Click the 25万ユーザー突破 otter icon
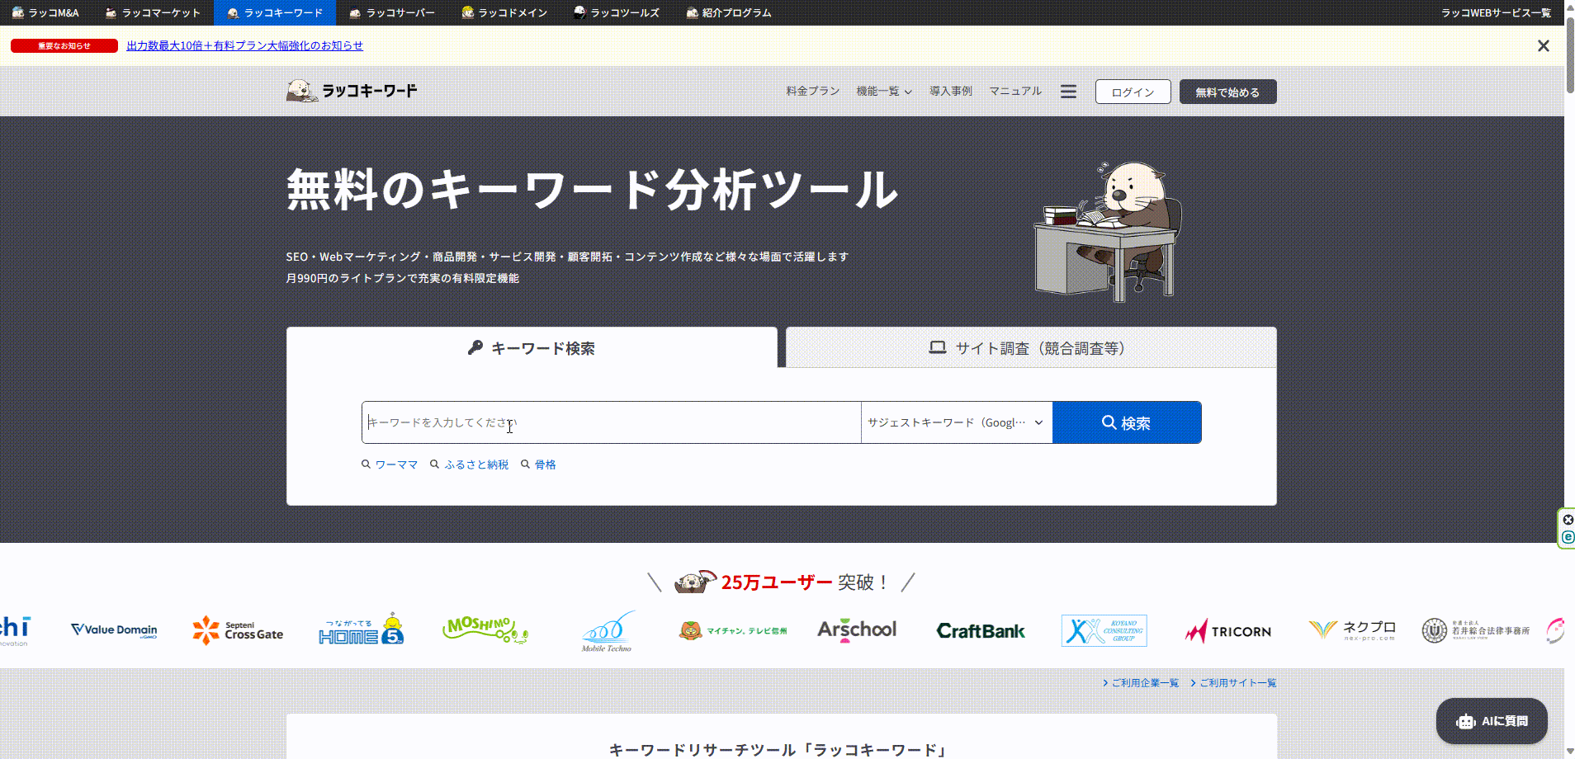 pos(695,582)
